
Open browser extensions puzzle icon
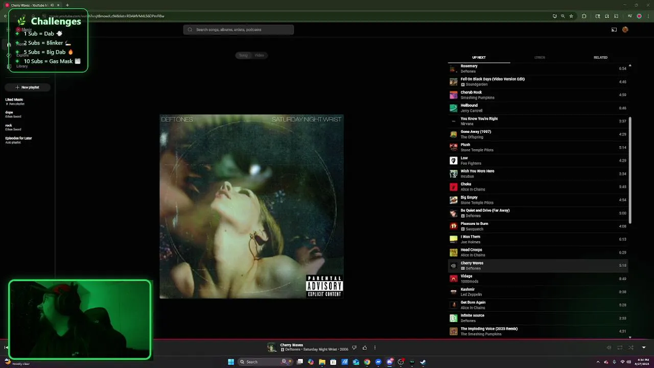[x=584, y=16]
